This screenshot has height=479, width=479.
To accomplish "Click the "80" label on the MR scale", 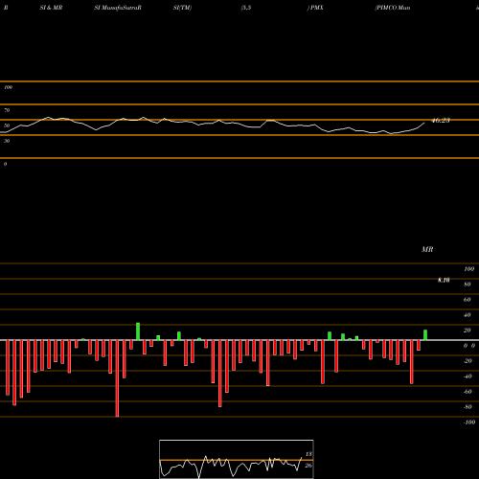I will click(x=468, y=285).
